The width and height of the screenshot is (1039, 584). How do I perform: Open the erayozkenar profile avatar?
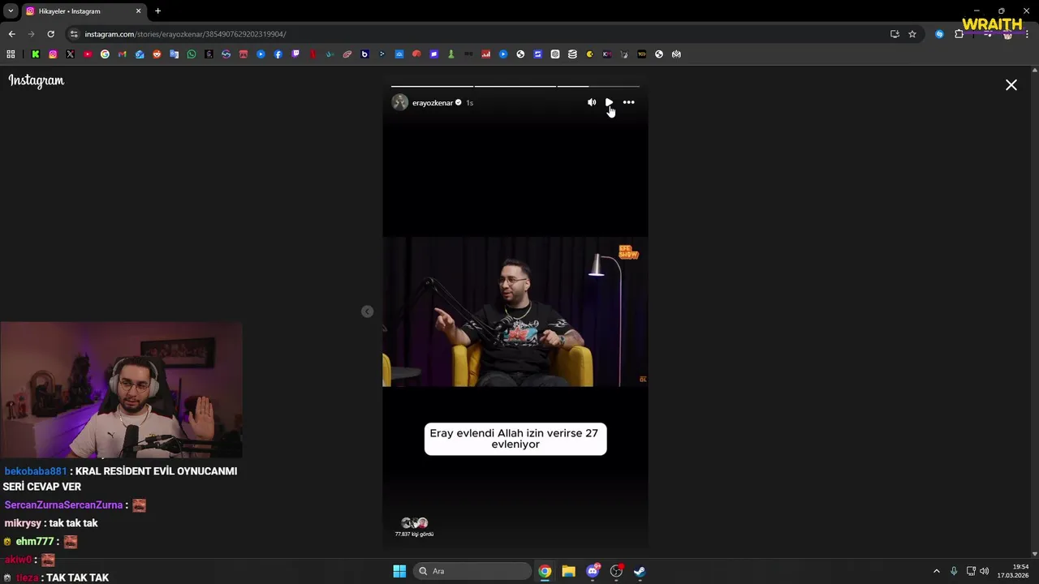tap(400, 102)
